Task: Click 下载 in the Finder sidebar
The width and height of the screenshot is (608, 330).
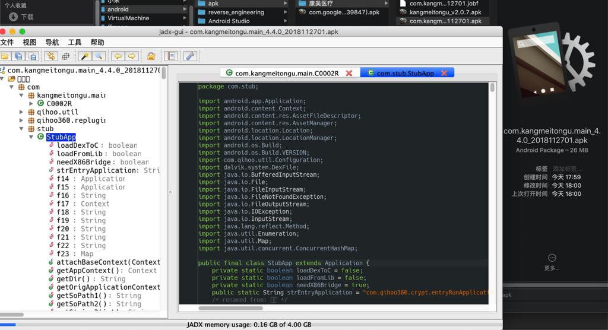Action: (21, 17)
